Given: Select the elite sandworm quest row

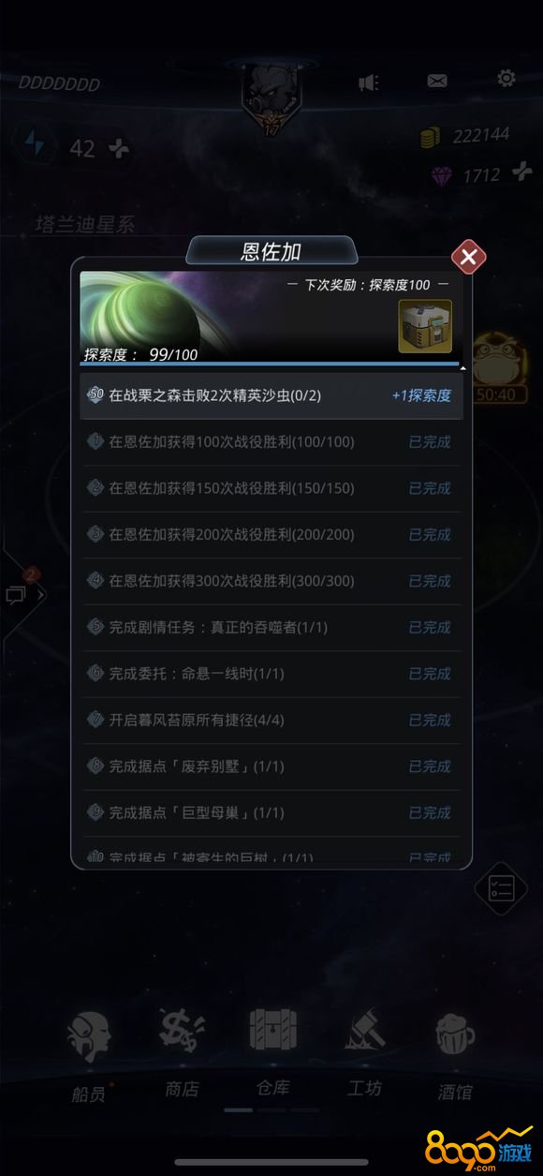Looking at the screenshot, I should click(x=271, y=395).
